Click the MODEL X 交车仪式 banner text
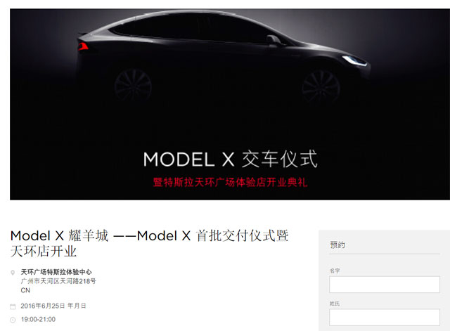Viewport: 450px width, 331px height. click(x=230, y=159)
